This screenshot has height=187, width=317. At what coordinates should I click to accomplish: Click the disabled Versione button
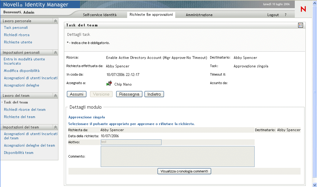[101, 94]
